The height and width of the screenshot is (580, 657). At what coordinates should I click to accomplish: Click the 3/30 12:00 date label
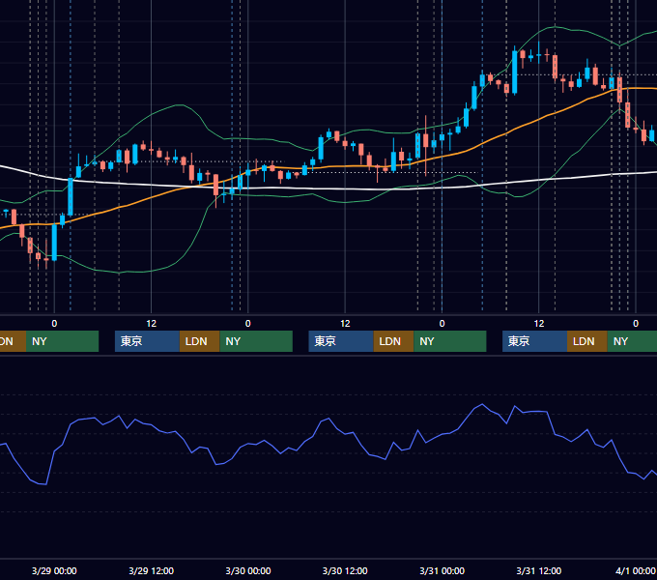click(x=345, y=570)
